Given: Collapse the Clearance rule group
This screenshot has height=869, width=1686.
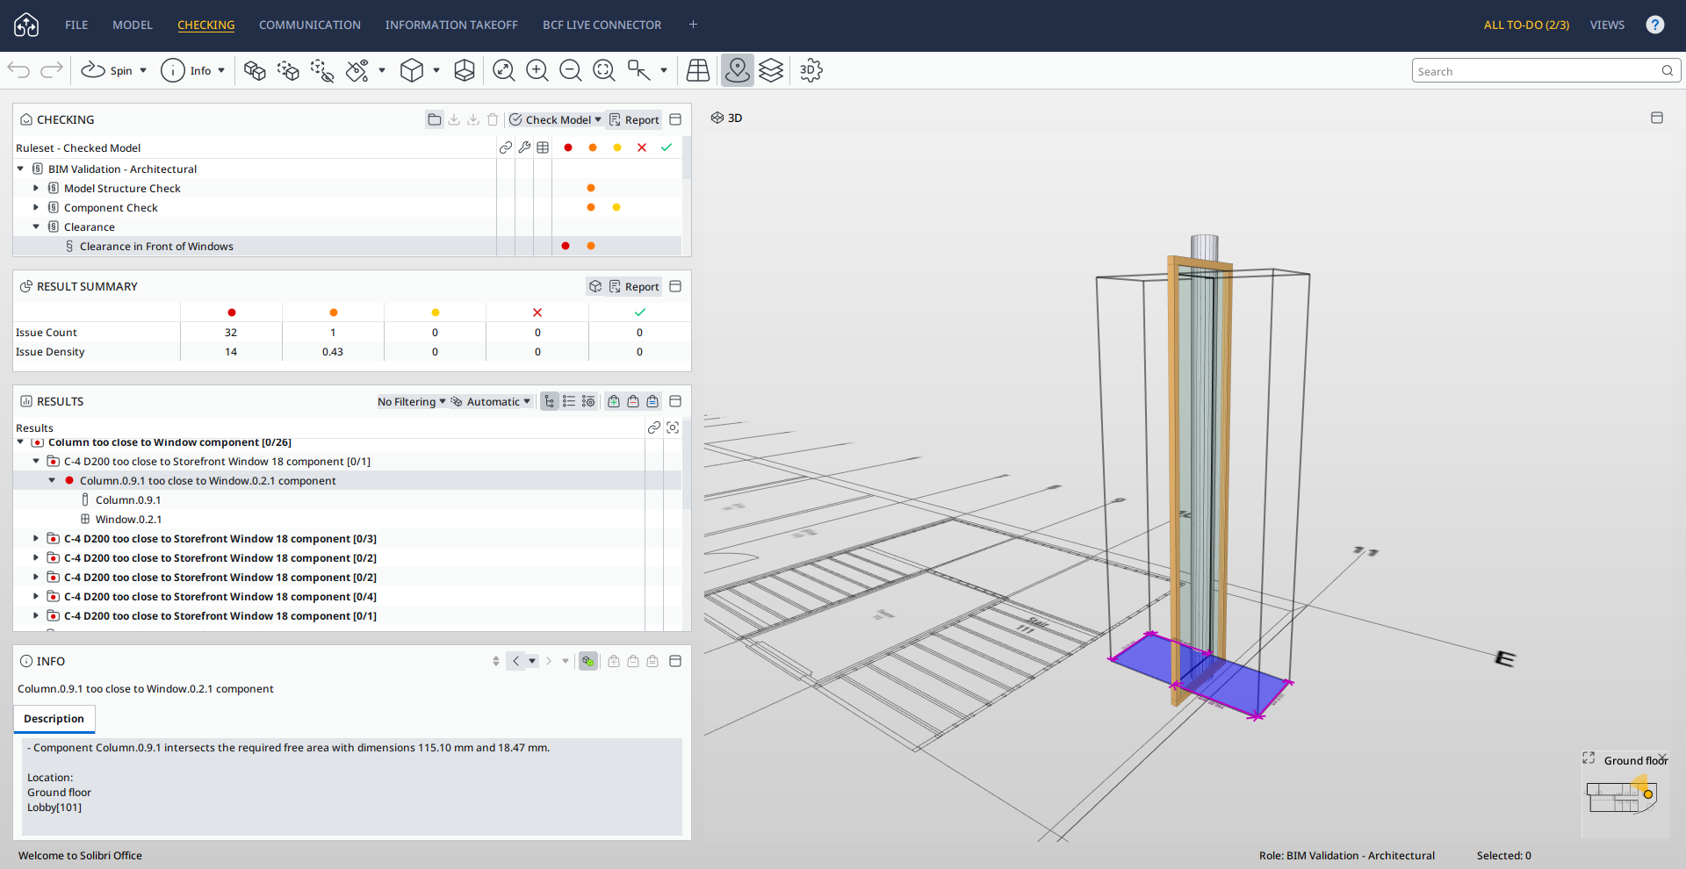Looking at the screenshot, I should (36, 226).
